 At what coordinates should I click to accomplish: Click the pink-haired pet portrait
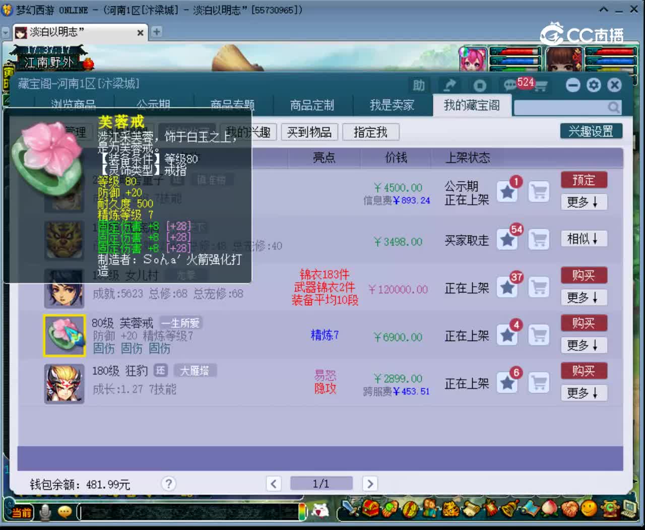[x=473, y=59]
